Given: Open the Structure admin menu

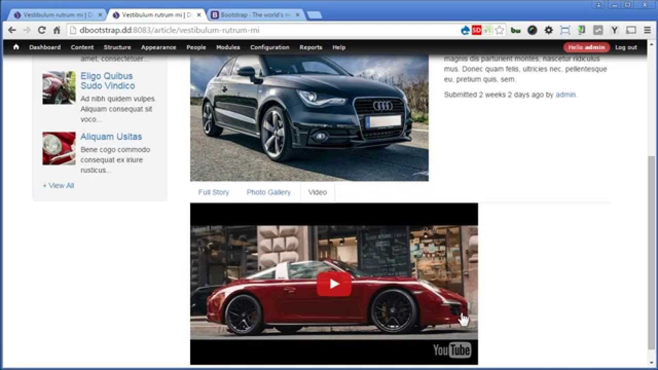Looking at the screenshot, I should (x=117, y=47).
